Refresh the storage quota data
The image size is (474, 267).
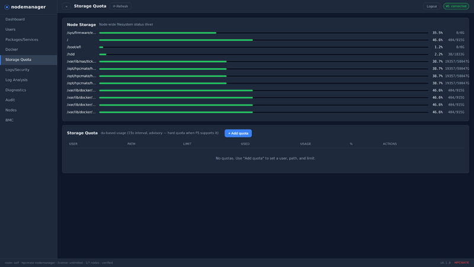(120, 7)
